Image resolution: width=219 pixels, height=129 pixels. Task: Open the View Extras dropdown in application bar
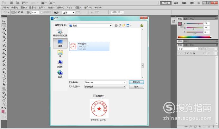click(x=25, y=3)
